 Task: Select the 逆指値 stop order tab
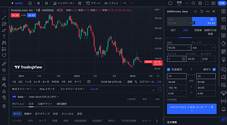(198, 30)
